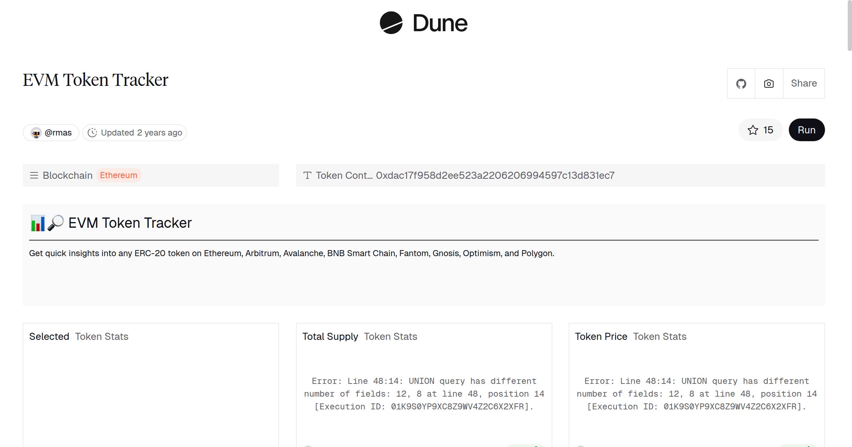Click the Total Supply error message text
This screenshot has width=852, height=447.
point(424,394)
